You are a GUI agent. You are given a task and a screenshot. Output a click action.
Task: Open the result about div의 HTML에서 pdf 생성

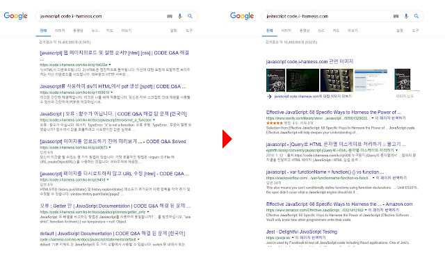pyautogui.click(x=113, y=86)
